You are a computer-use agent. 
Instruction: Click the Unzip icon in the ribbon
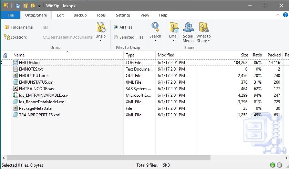101,28
